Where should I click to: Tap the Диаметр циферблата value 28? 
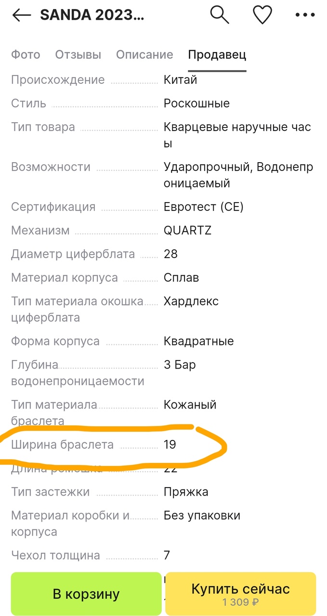170,254
